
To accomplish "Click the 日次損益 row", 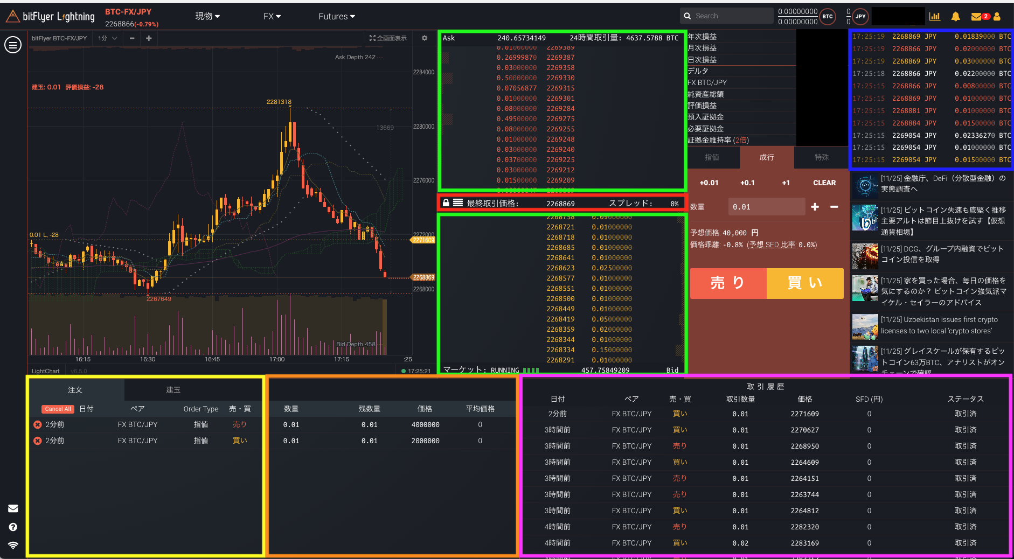I will (x=741, y=60).
